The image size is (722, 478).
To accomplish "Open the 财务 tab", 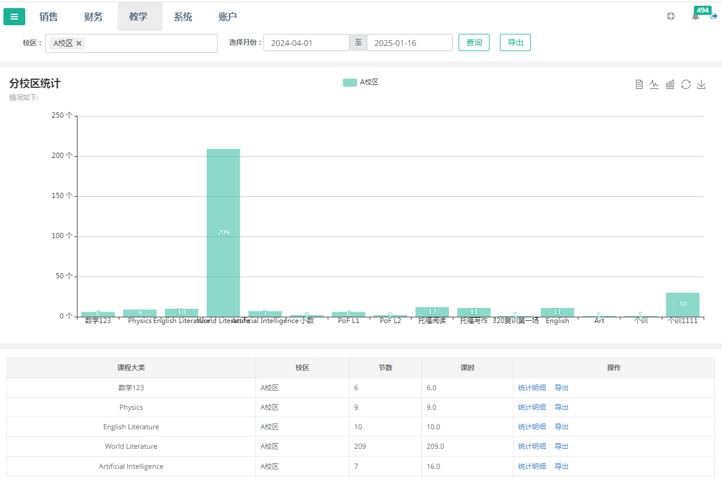I will 94,17.
